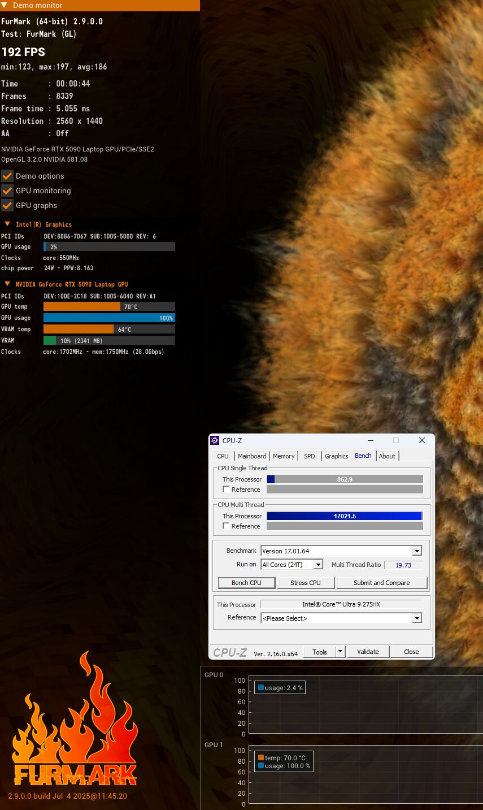Click the Single Thread score bar 862.9
Screen dimensions: 483x810
345,479
